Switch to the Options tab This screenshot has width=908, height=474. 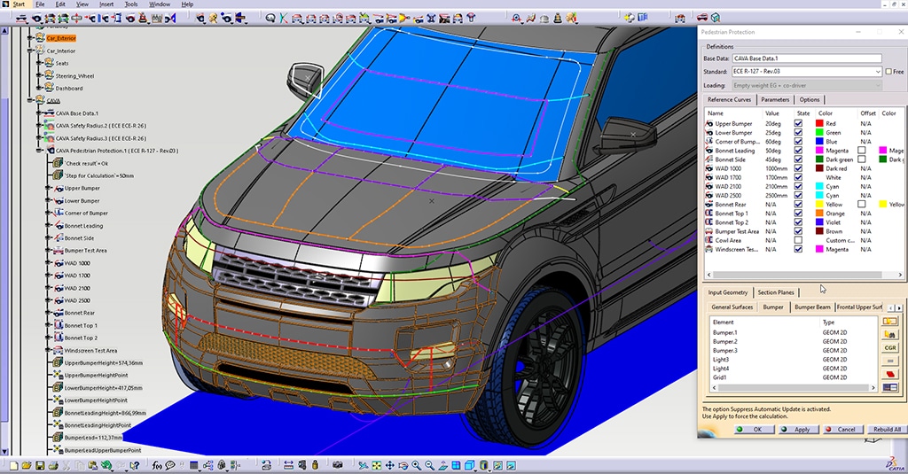click(x=809, y=99)
